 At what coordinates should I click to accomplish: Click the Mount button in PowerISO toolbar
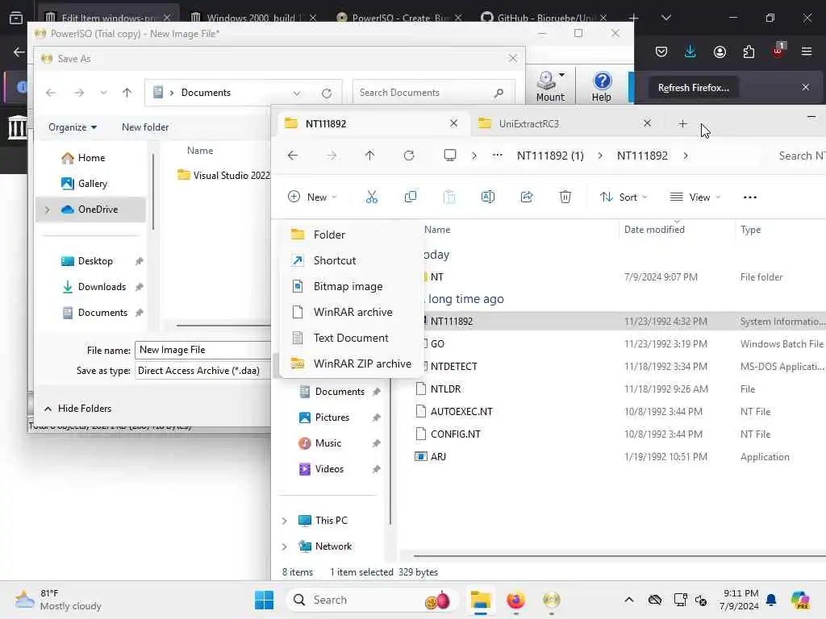[550, 86]
